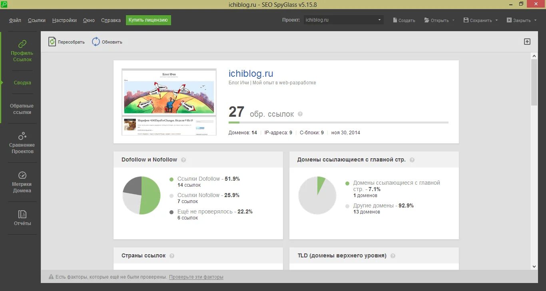Screen dimensions: 546x291
Task: Click the green Ссылки Dofollow legend dot
Action: (171, 179)
